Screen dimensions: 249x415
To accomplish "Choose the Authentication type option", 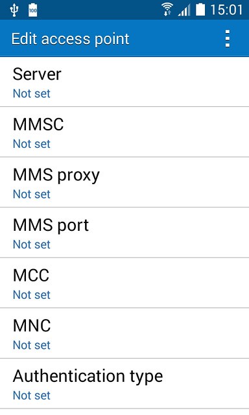I will pos(124,384).
